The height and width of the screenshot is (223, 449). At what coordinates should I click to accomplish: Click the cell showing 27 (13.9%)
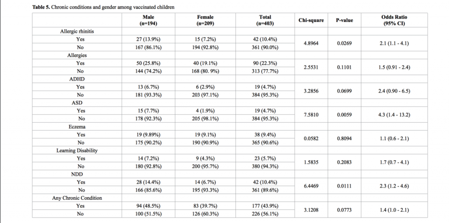149,39
